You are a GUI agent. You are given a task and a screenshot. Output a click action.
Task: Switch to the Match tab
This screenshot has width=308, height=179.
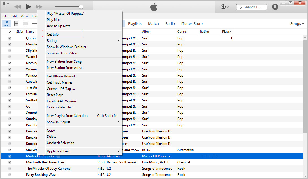click(x=153, y=23)
